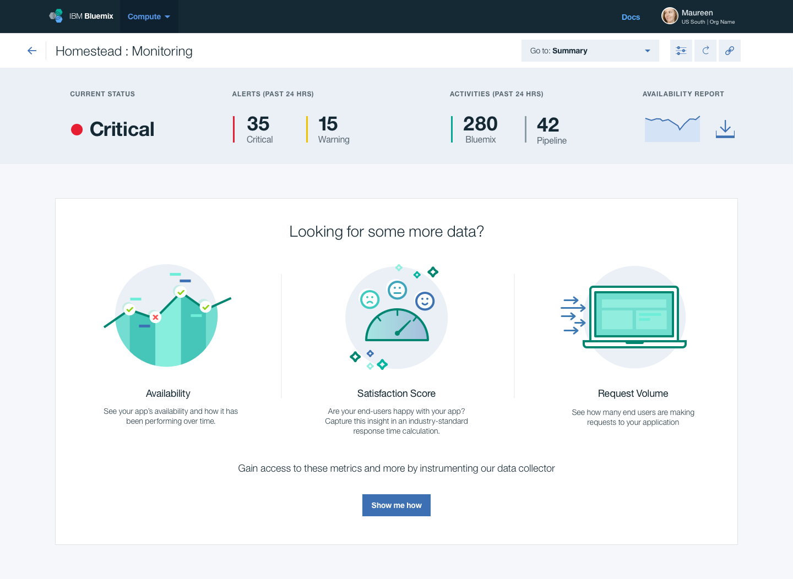The image size is (793, 579).
Task: Click Maureen's profile avatar
Action: coord(670,16)
